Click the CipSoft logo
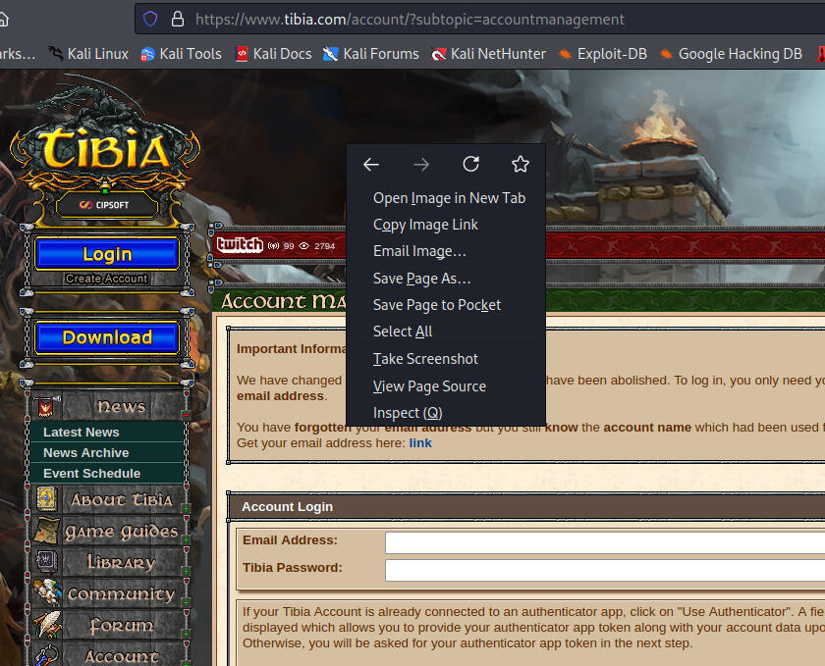This screenshot has width=825, height=666. (105, 204)
